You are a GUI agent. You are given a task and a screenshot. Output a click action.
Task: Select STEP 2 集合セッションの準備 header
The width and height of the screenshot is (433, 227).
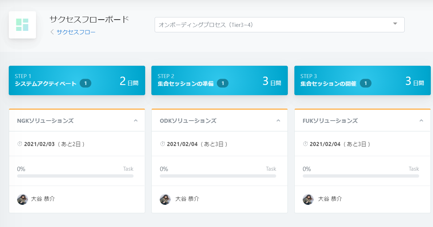[x=219, y=80]
